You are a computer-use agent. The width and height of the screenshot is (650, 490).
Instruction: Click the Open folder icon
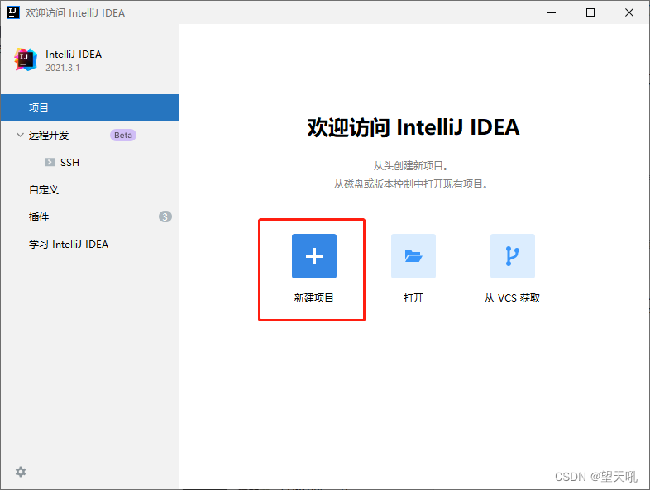(413, 256)
